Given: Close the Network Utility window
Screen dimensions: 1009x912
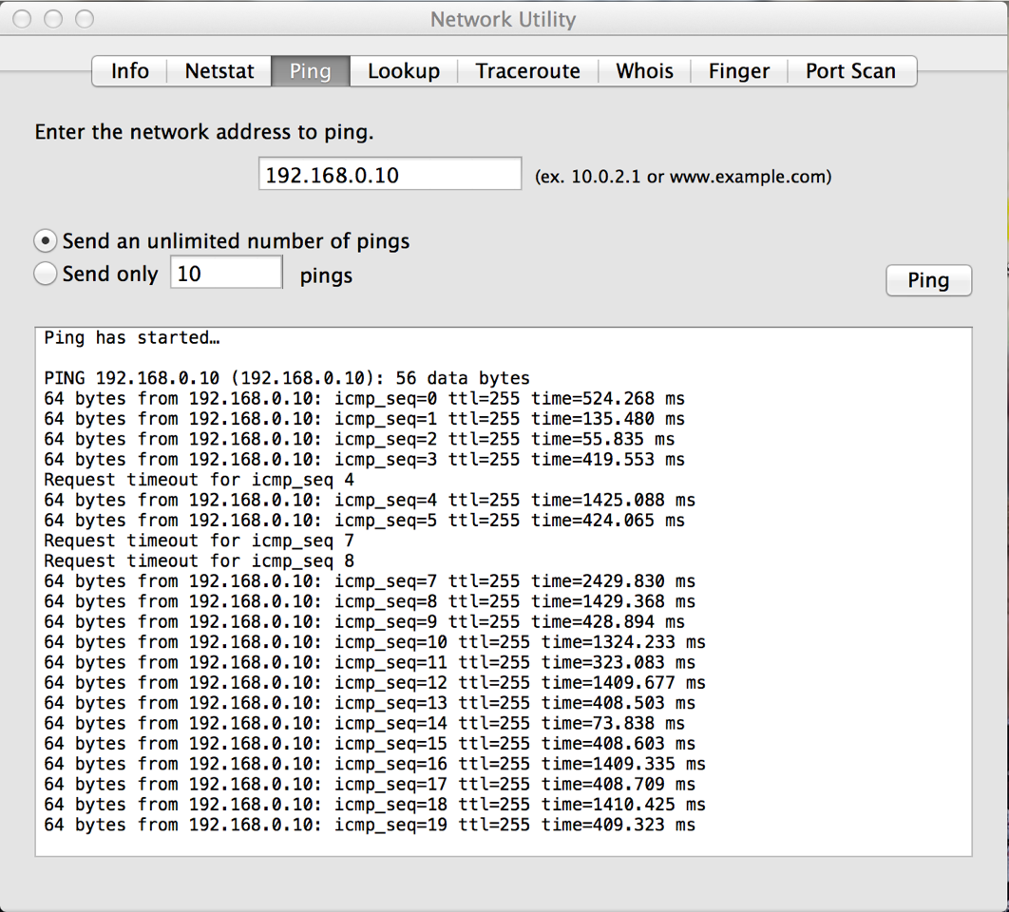Looking at the screenshot, I should click(22, 19).
